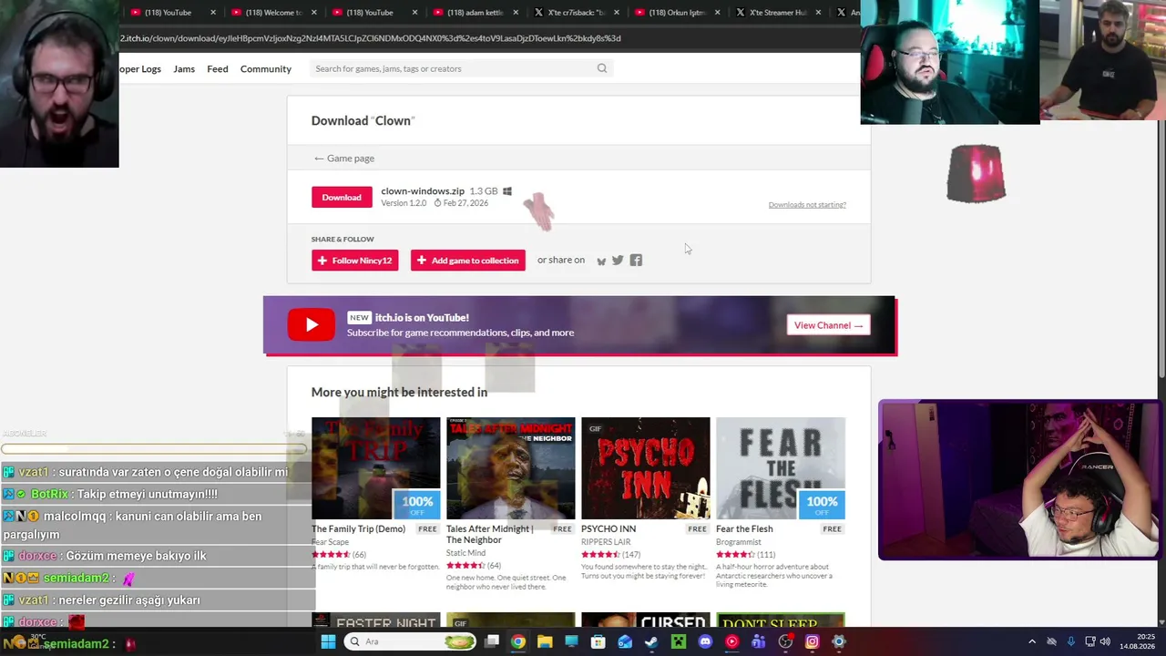Close the "(118) Orkun Işıtmak" browser tab
Image resolution: width=1166 pixels, height=656 pixels.
tap(718, 13)
